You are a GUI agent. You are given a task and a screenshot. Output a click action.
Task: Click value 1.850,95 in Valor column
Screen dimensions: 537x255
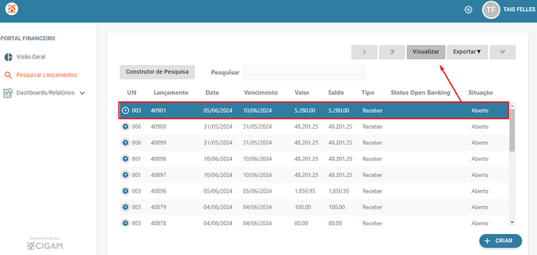[x=305, y=191]
